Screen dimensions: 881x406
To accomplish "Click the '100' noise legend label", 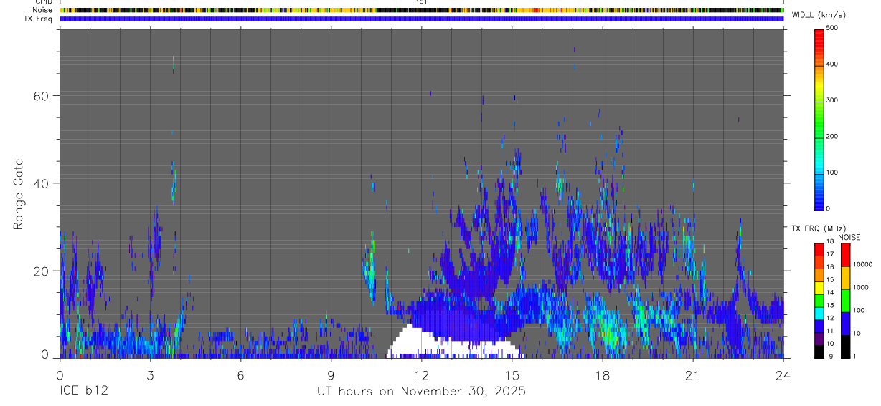I will pos(859,311).
